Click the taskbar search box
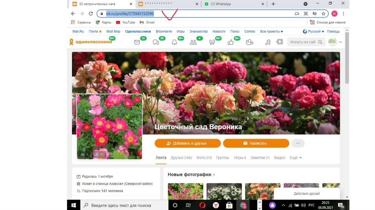The height and width of the screenshot is (210, 375). pos(124,205)
